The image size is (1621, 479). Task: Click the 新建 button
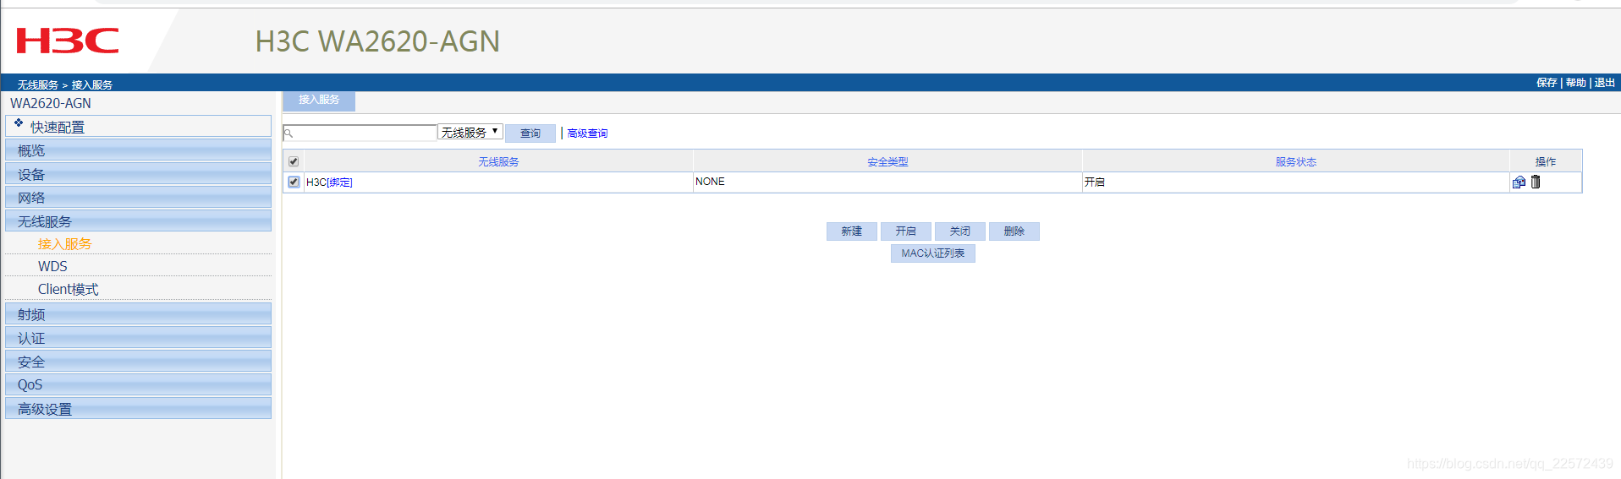852,231
